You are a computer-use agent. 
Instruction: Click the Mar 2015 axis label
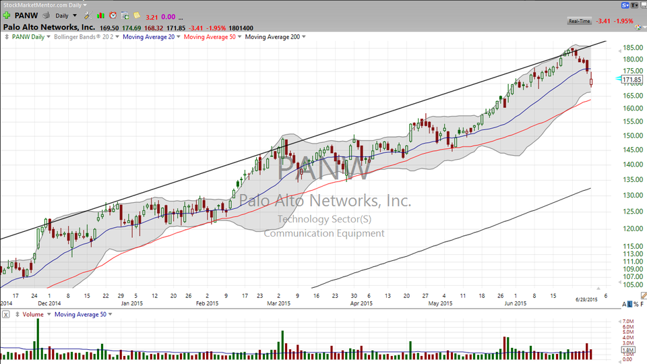[278, 303]
